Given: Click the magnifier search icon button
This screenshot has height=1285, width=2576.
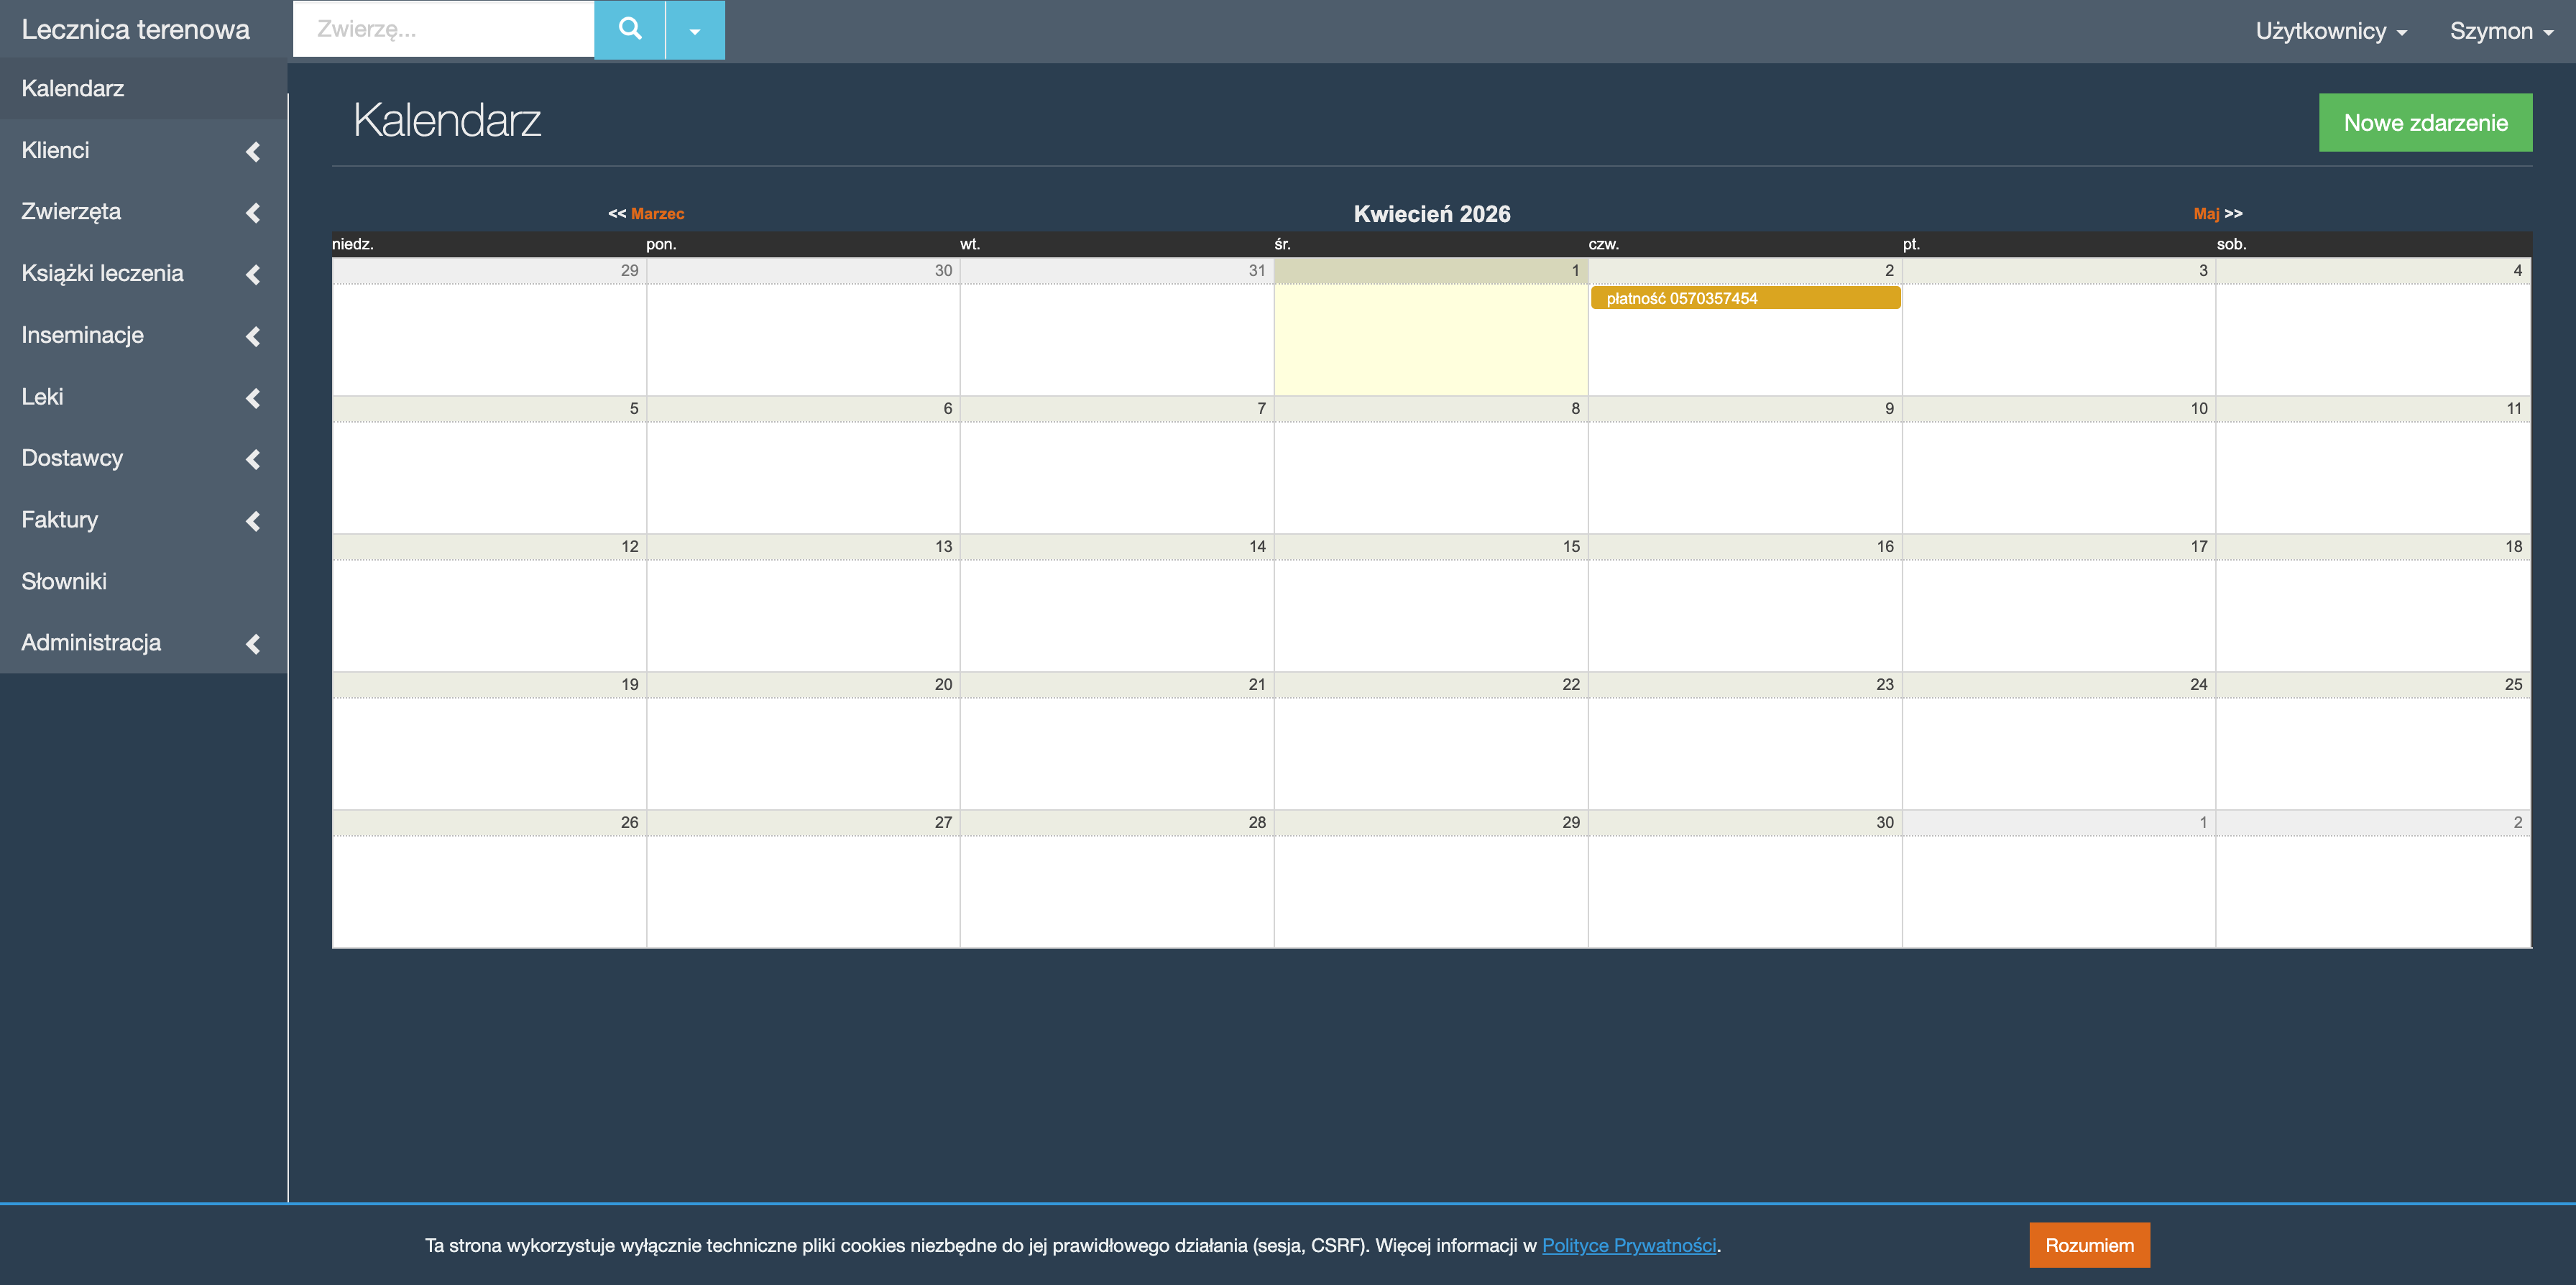Looking at the screenshot, I should pyautogui.click(x=629, y=29).
